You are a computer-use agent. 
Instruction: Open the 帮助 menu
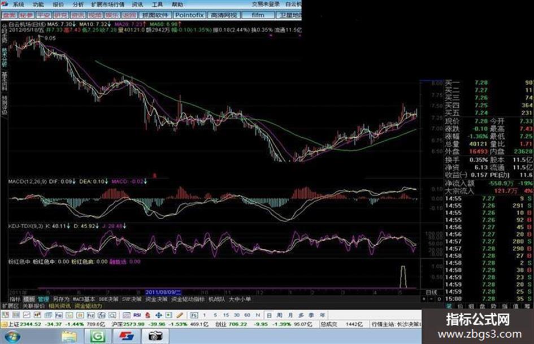coord(177,5)
